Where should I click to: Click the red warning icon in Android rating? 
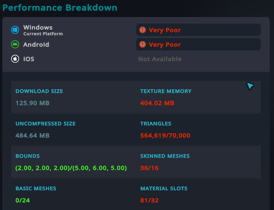pos(143,44)
